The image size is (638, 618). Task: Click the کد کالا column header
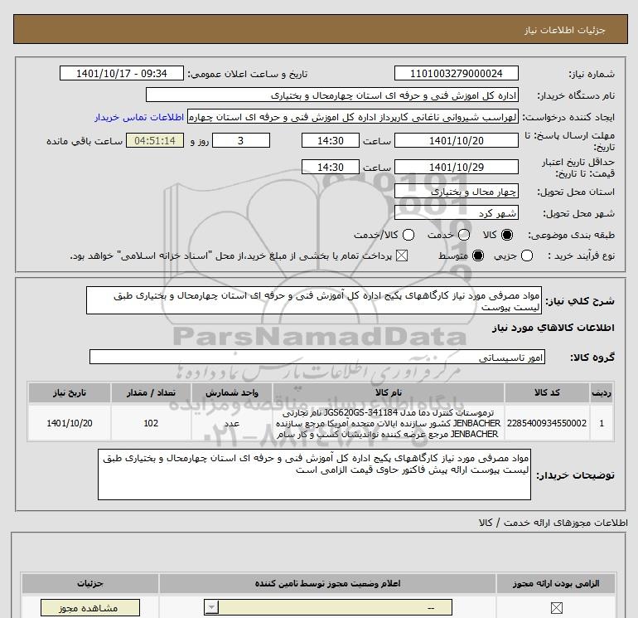(x=547, y=392)
